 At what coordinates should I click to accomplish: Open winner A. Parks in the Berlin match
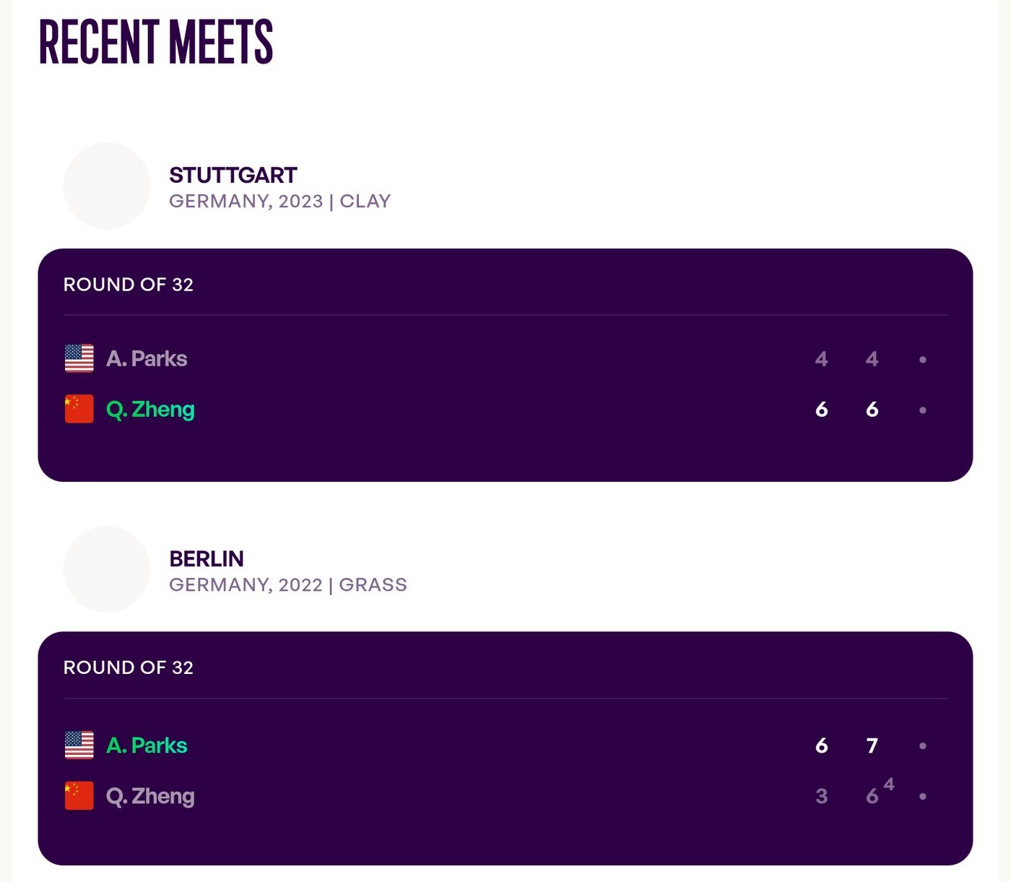pos(147,745)
